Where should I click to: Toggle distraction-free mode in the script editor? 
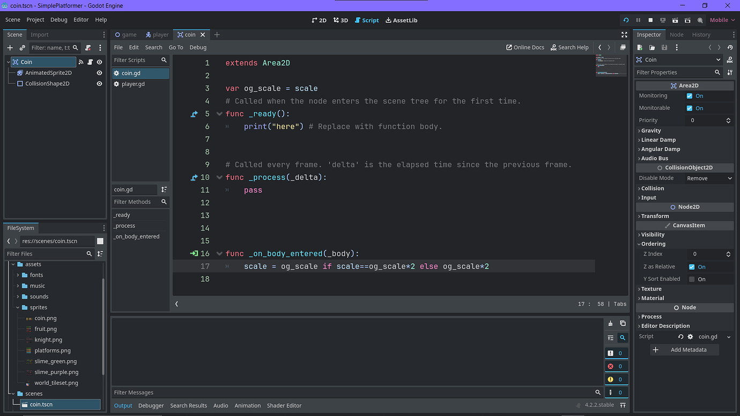[624, 34]
